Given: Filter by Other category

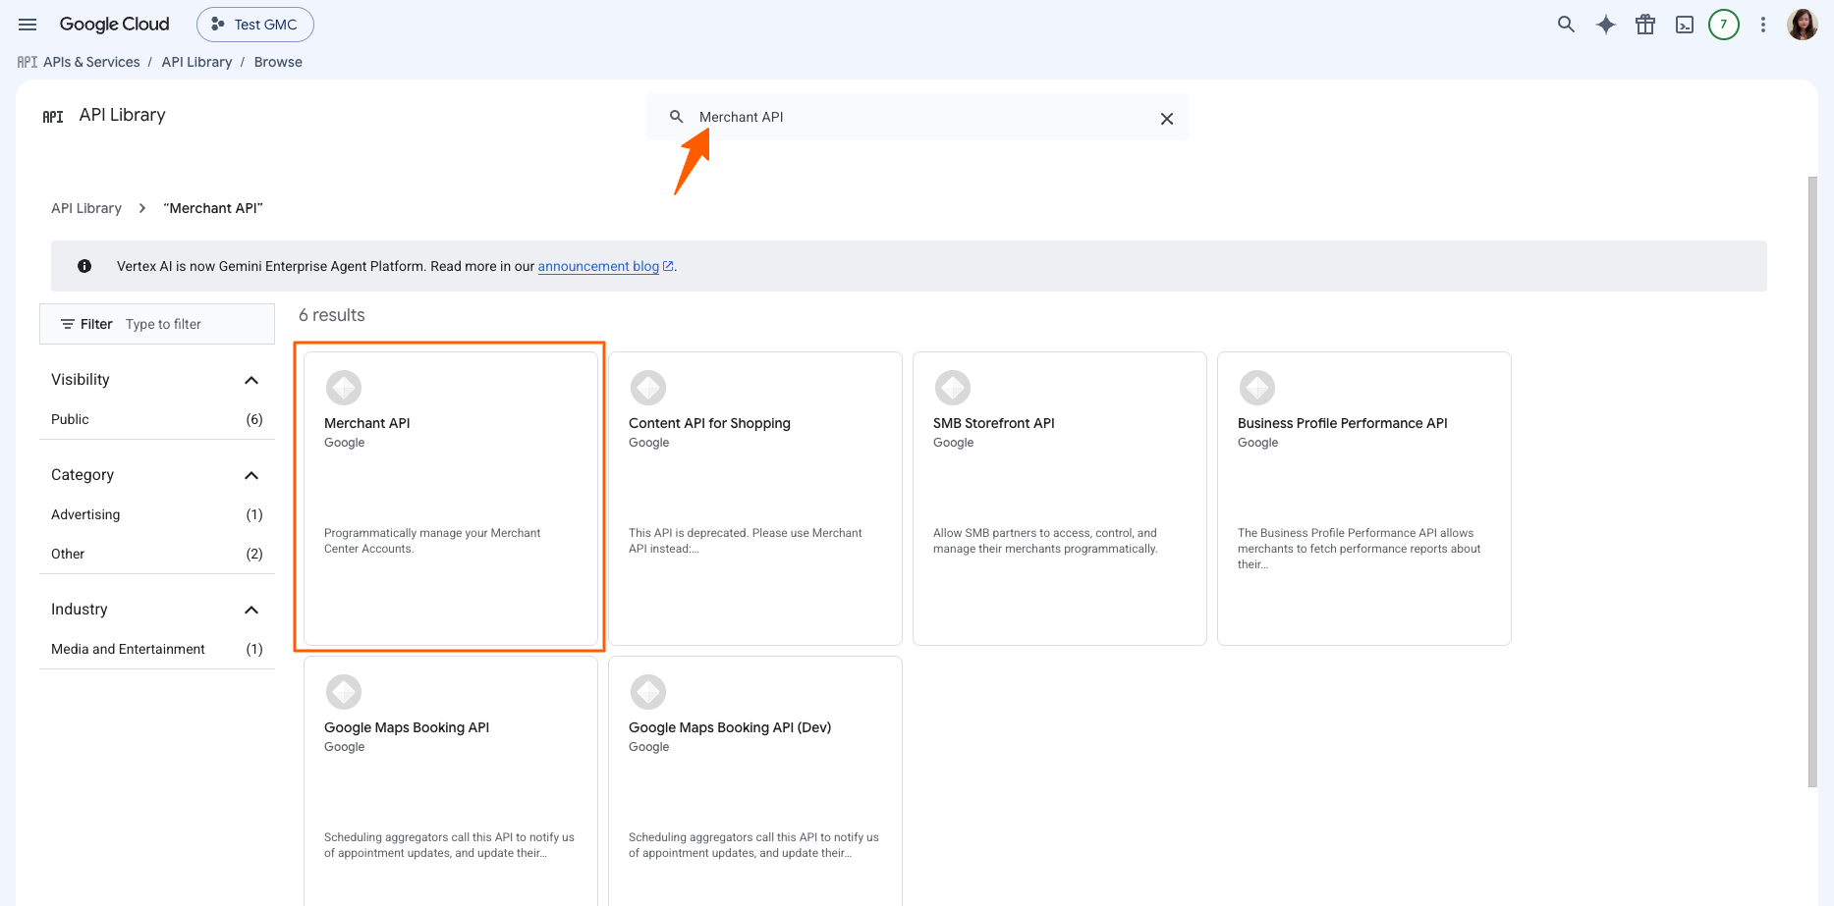Looking at the screenshot, I should click(157, 554).
